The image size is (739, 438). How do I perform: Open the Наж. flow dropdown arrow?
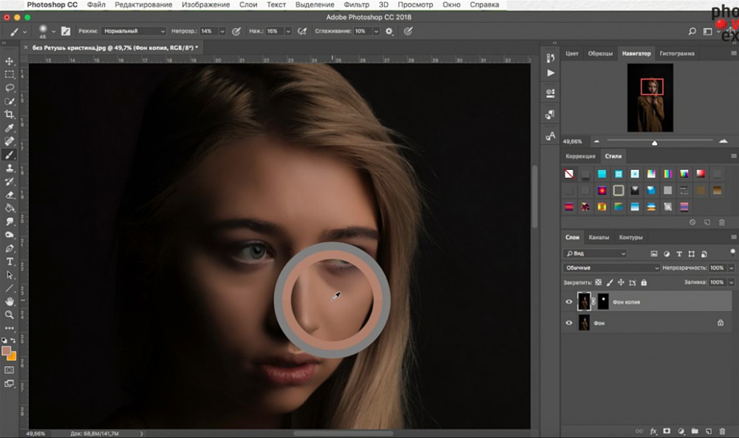coord(288,31)
